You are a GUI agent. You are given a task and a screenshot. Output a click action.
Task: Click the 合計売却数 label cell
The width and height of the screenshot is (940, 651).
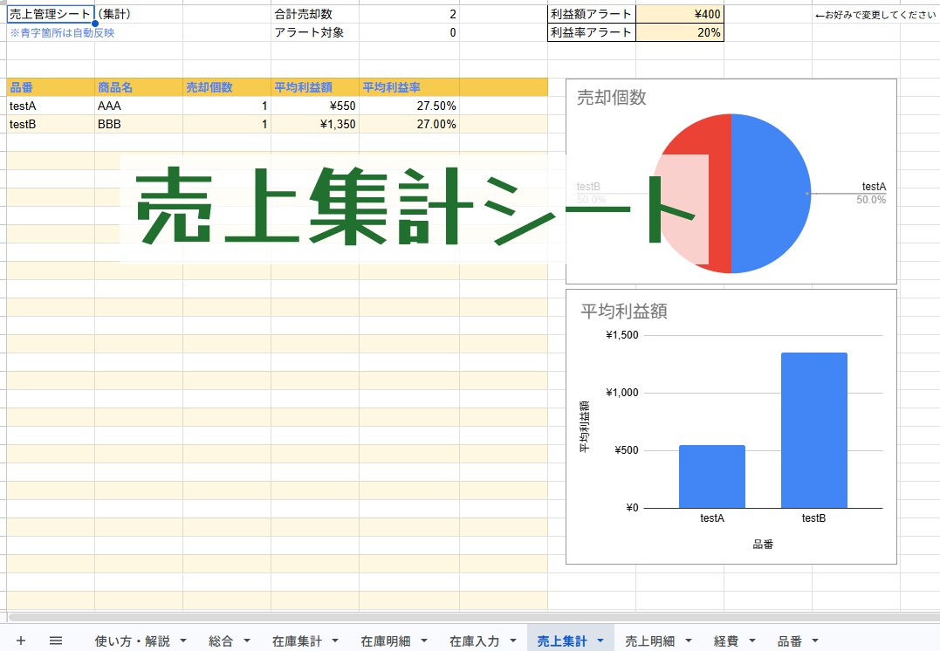coord(315,14)
